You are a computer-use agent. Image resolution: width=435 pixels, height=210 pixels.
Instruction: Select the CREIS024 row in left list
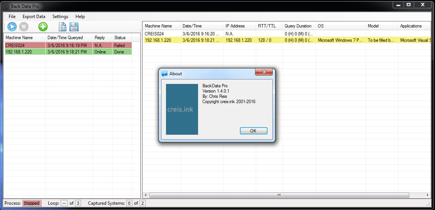[x=68, y=46]
